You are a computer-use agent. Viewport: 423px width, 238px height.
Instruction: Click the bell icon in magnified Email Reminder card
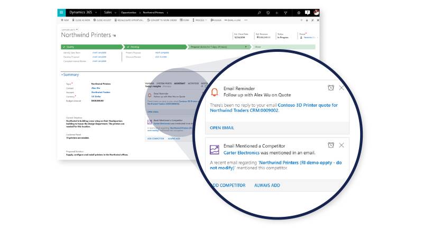(x=215, y=92)
